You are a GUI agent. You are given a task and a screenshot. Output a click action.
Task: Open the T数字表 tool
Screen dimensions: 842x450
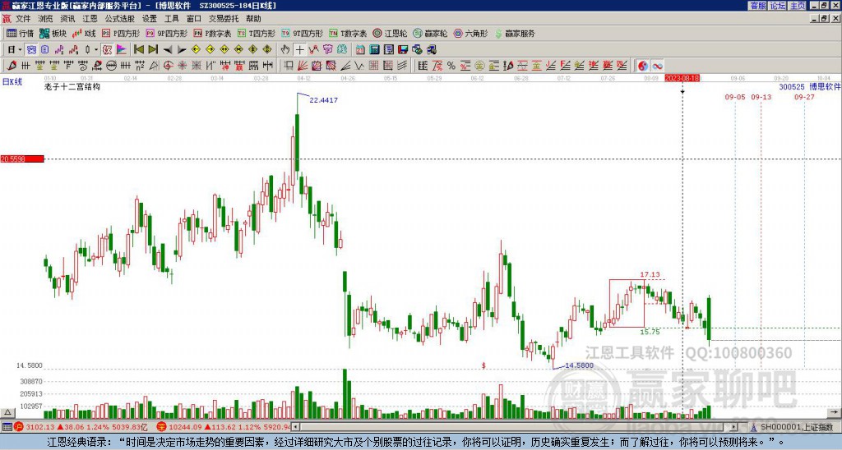click(x=348, y=33)
